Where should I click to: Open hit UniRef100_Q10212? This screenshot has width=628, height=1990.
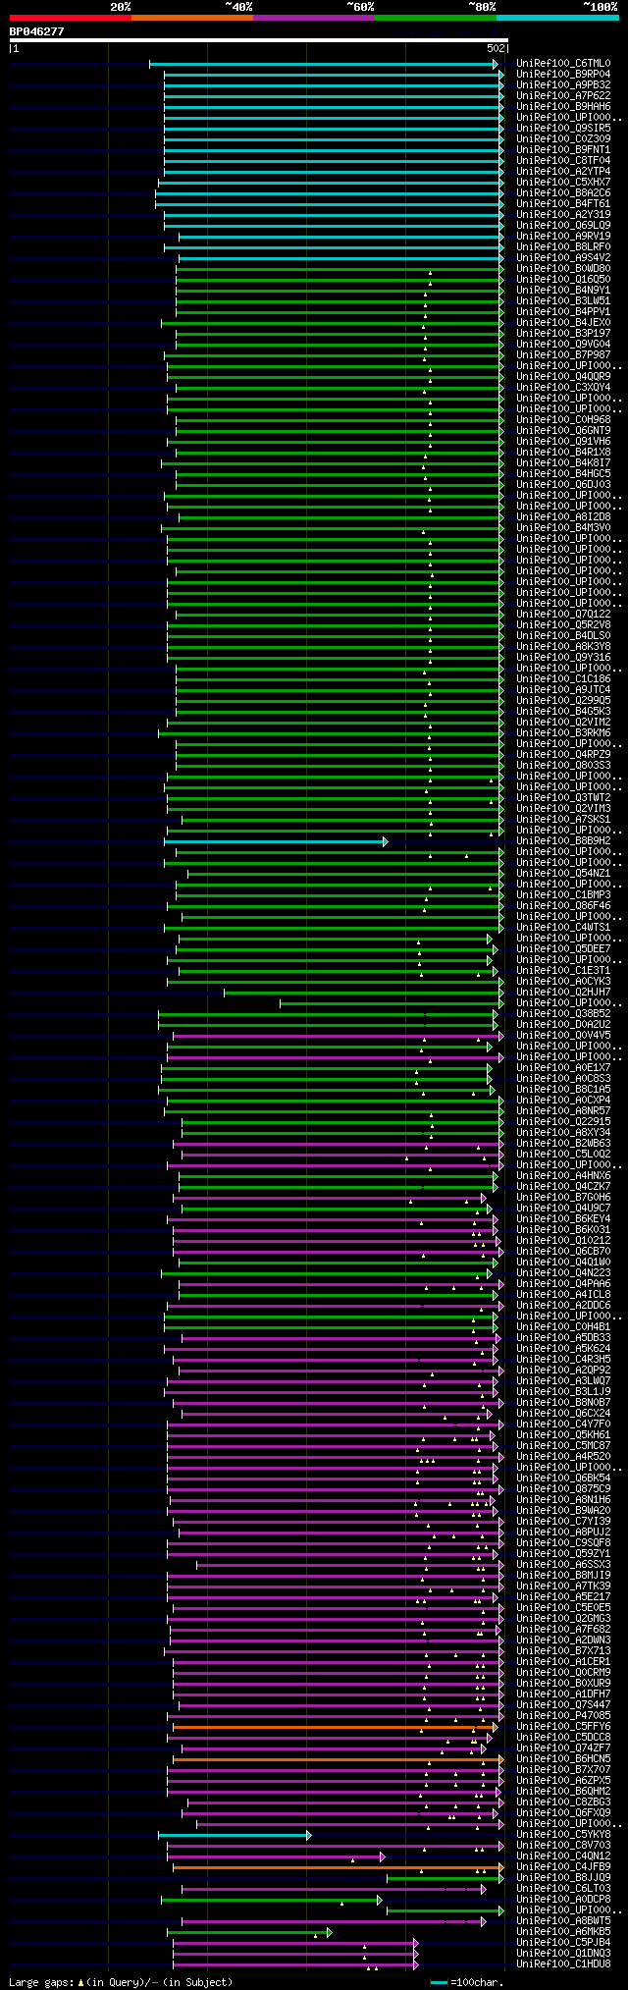(x=563, y=1241)
